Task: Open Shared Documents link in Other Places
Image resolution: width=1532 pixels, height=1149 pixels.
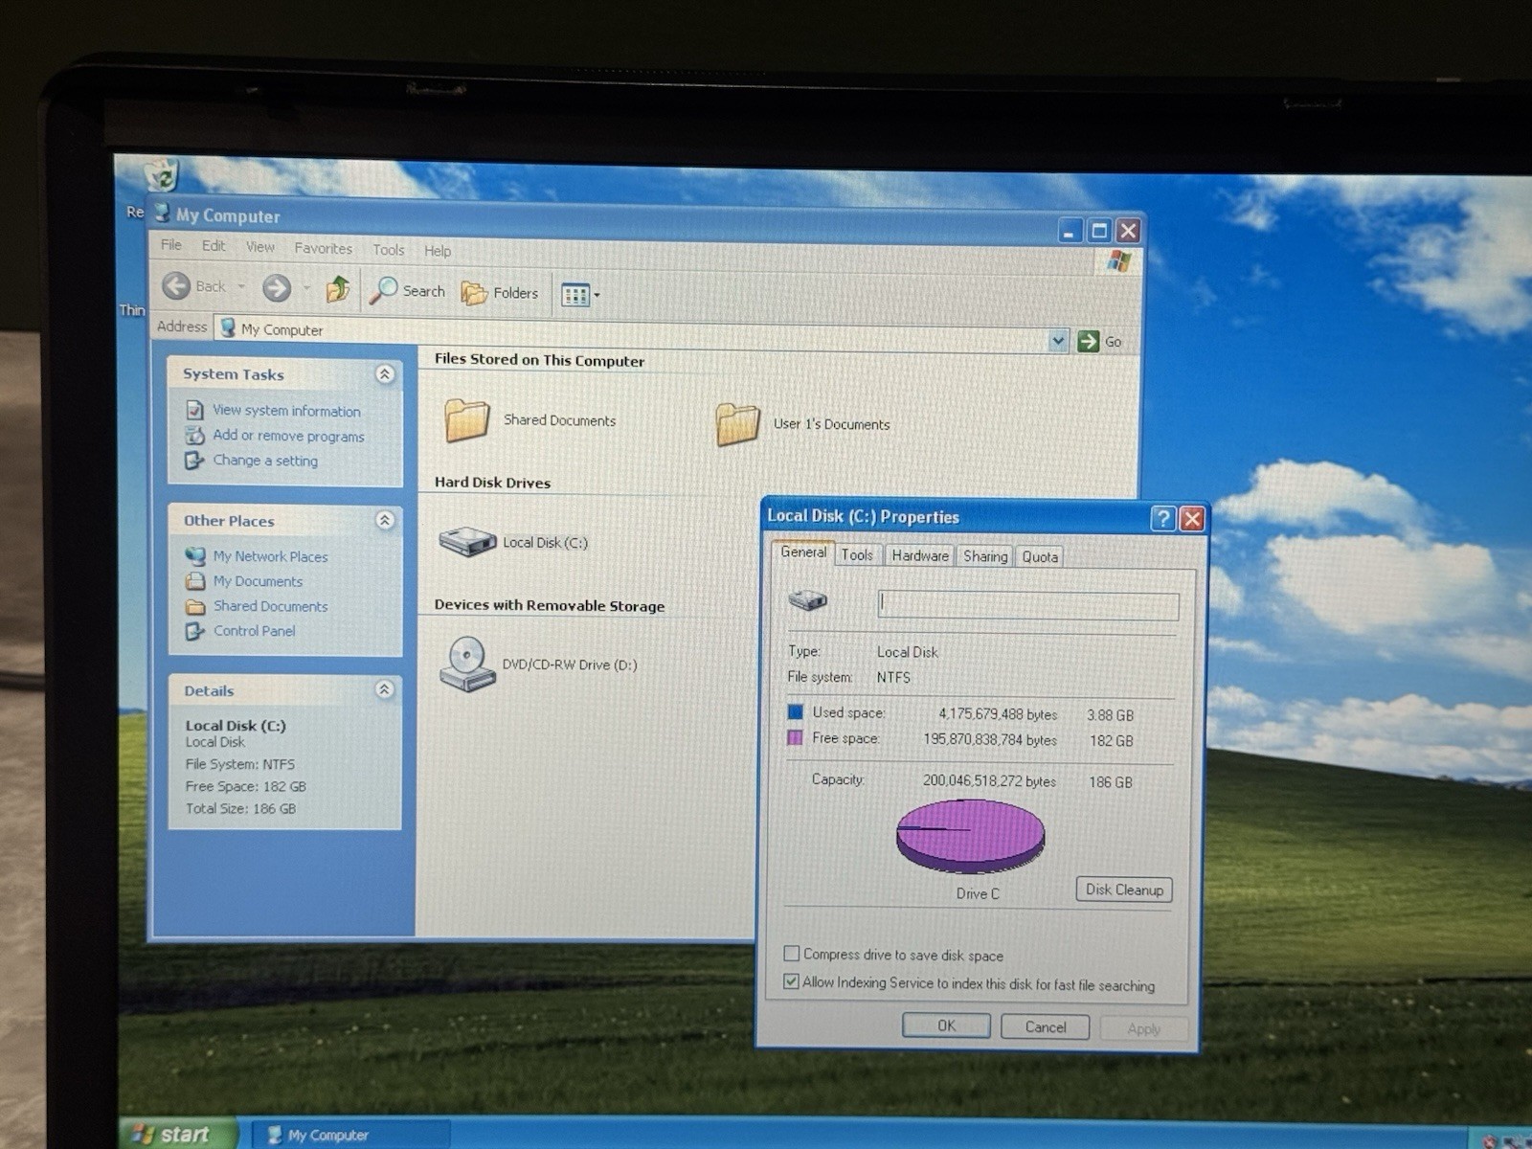Action: tap(270, 606)
